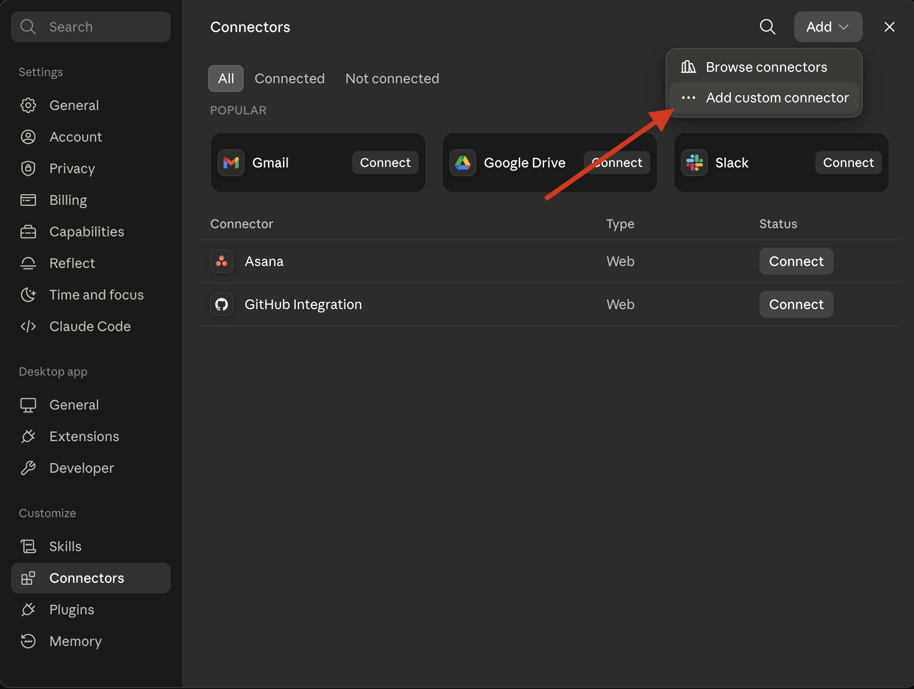Click the Time and focus moon icon
The width and height of the screenshot is (914, 689).
[x=28, y=295]
